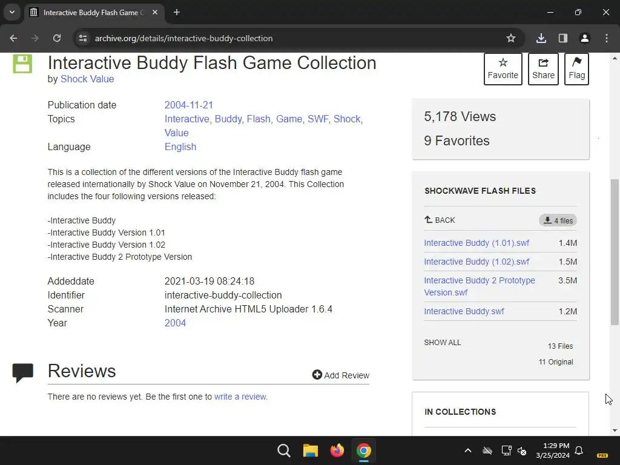Open the clock showing 1:29 PM

click(553, 450)
